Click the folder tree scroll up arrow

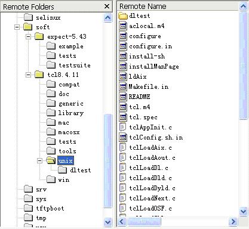pyautogui.click(x=107, y=18)
